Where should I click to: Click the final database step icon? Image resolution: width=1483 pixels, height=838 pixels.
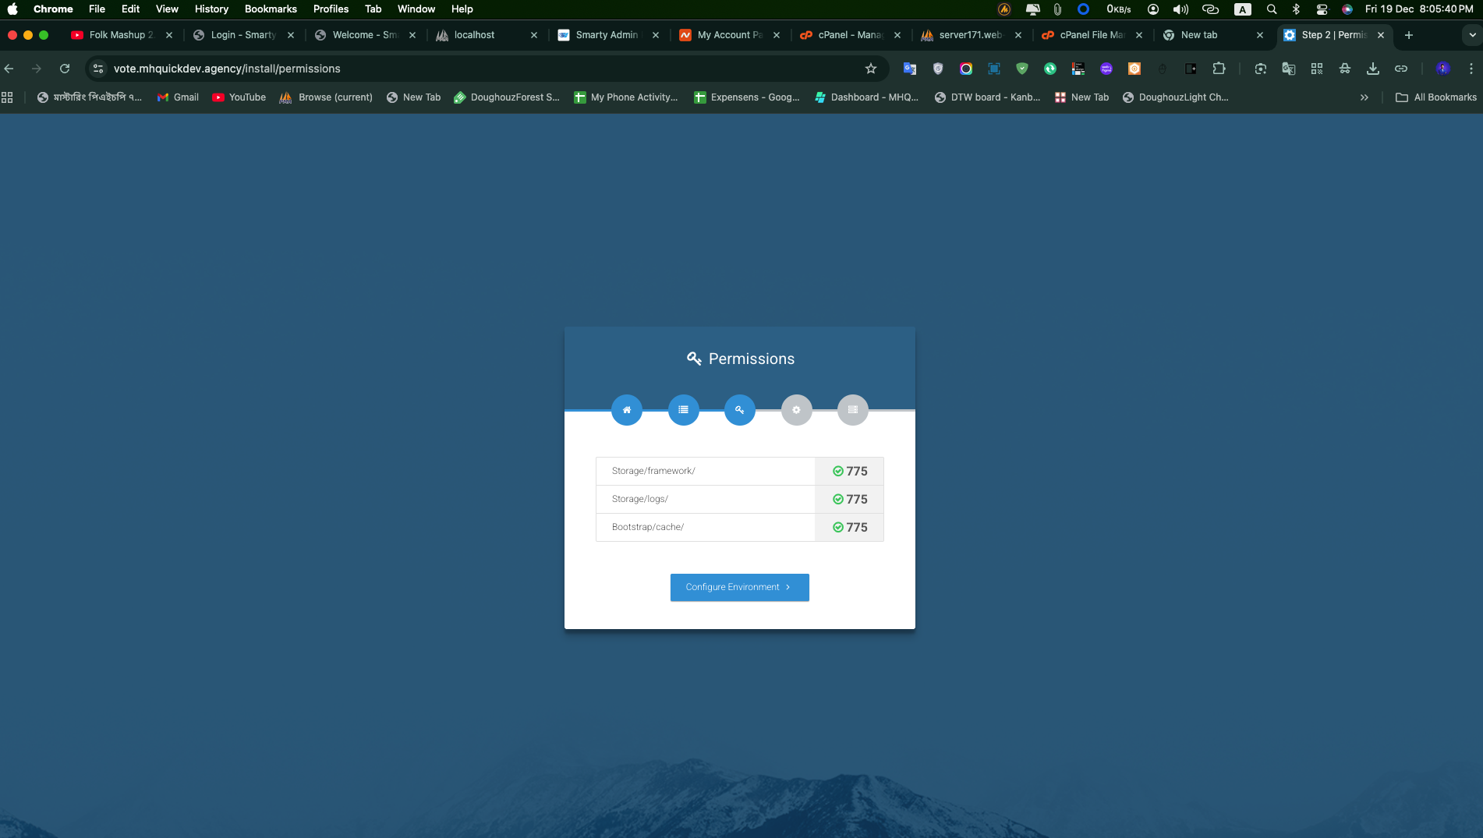(x=852, y=409)
